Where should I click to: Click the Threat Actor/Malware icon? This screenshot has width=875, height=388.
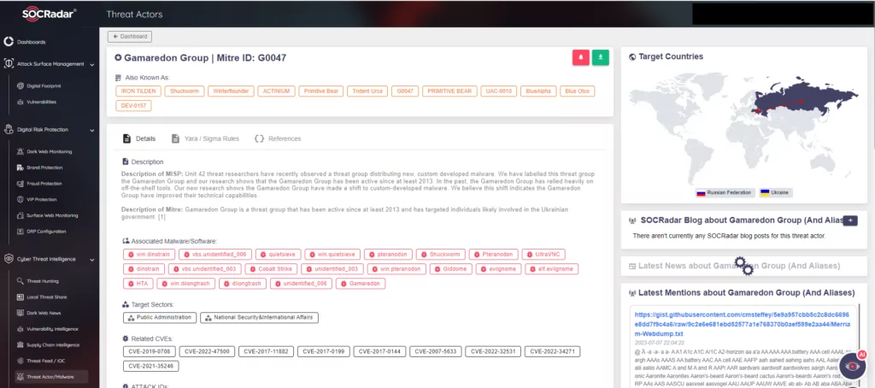[x=21, y=377]
